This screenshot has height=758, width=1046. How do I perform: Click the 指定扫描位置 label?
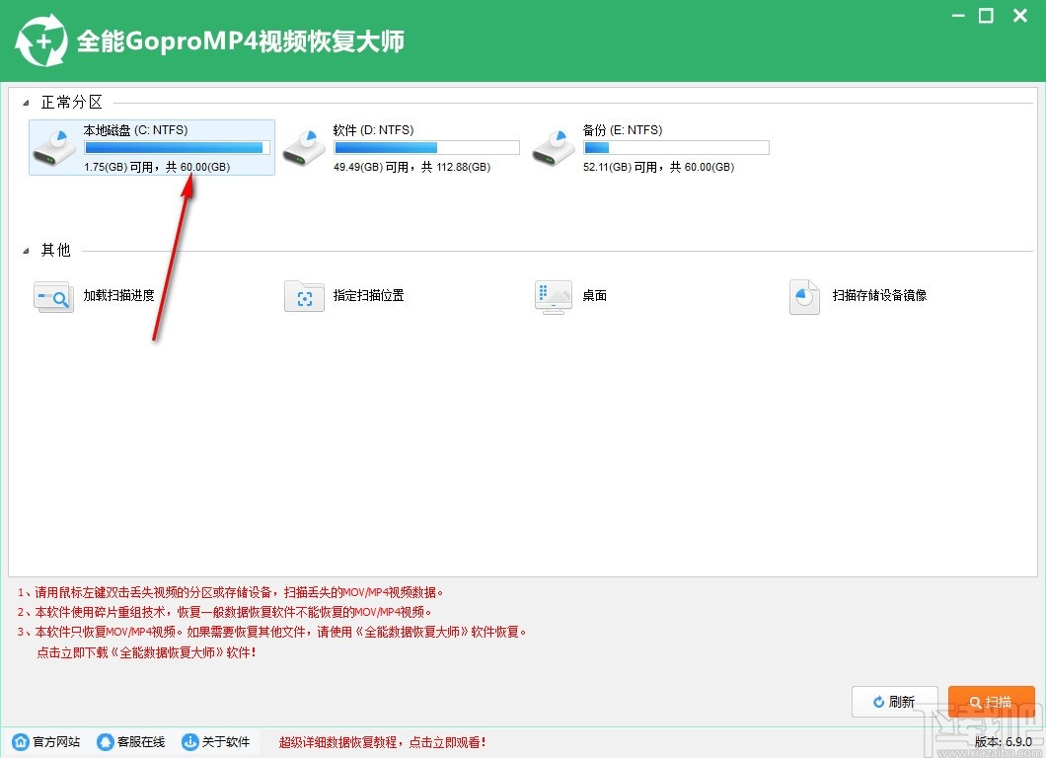pos(368,295)
